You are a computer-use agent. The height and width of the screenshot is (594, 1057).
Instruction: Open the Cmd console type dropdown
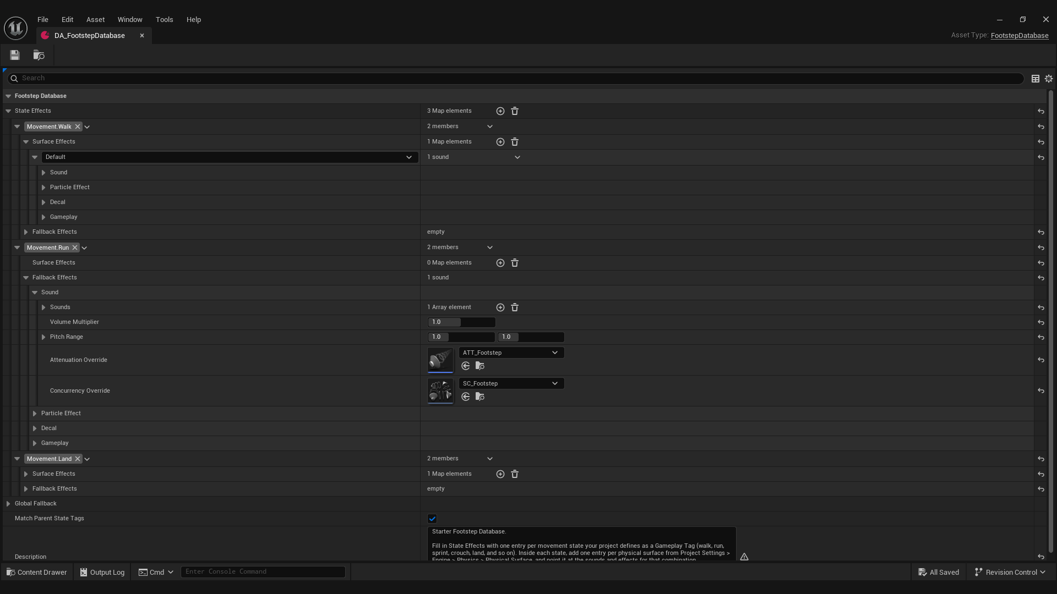(156, 572)
